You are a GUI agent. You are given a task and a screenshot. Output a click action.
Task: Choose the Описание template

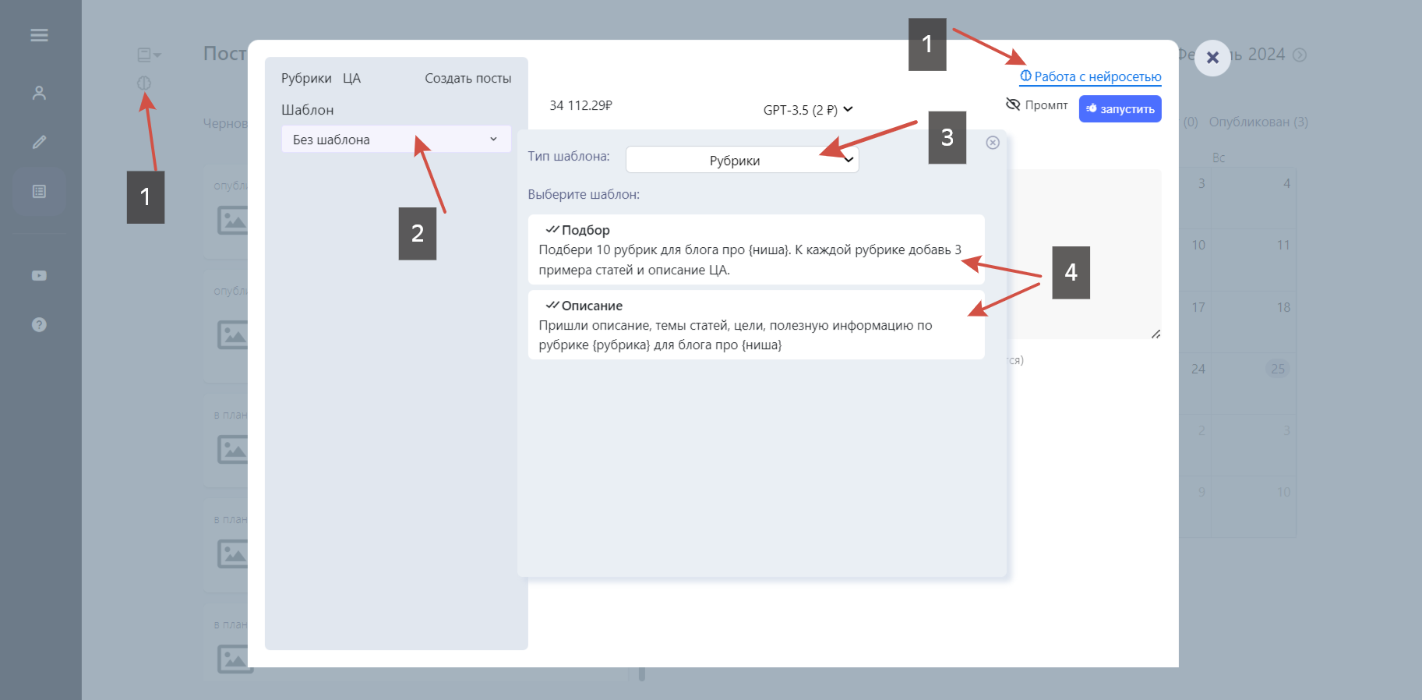point(756,325)
